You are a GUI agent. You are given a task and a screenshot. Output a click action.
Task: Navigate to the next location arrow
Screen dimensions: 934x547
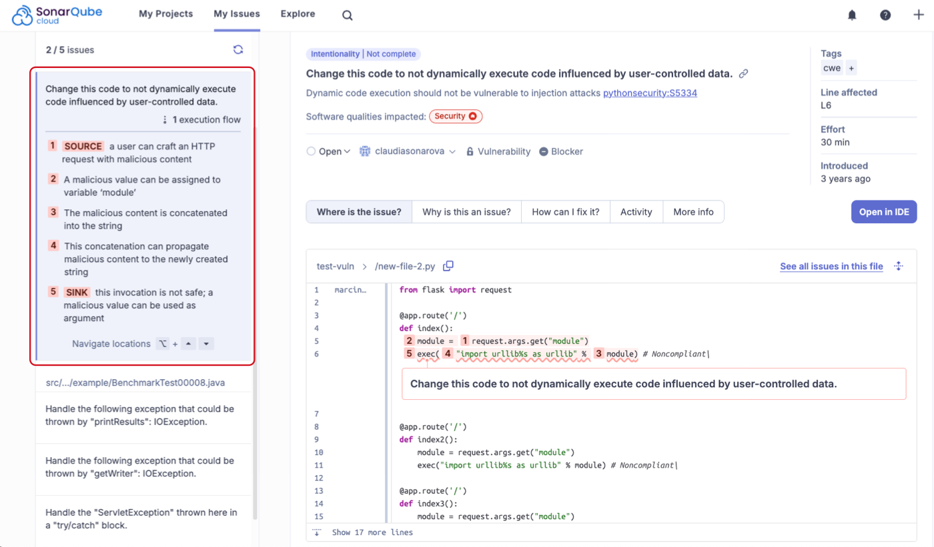click(x=206, y=344)
